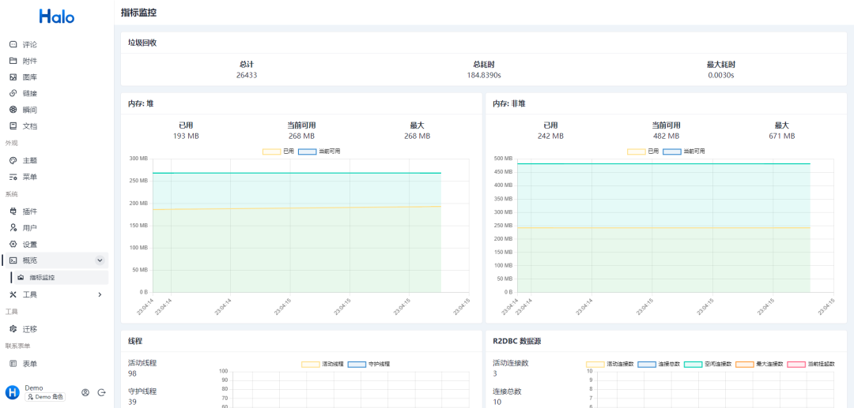This screenshot has width=854, height=408.
Task: Click the logout icon beside Demo user
Action: (x=101, y=392)
